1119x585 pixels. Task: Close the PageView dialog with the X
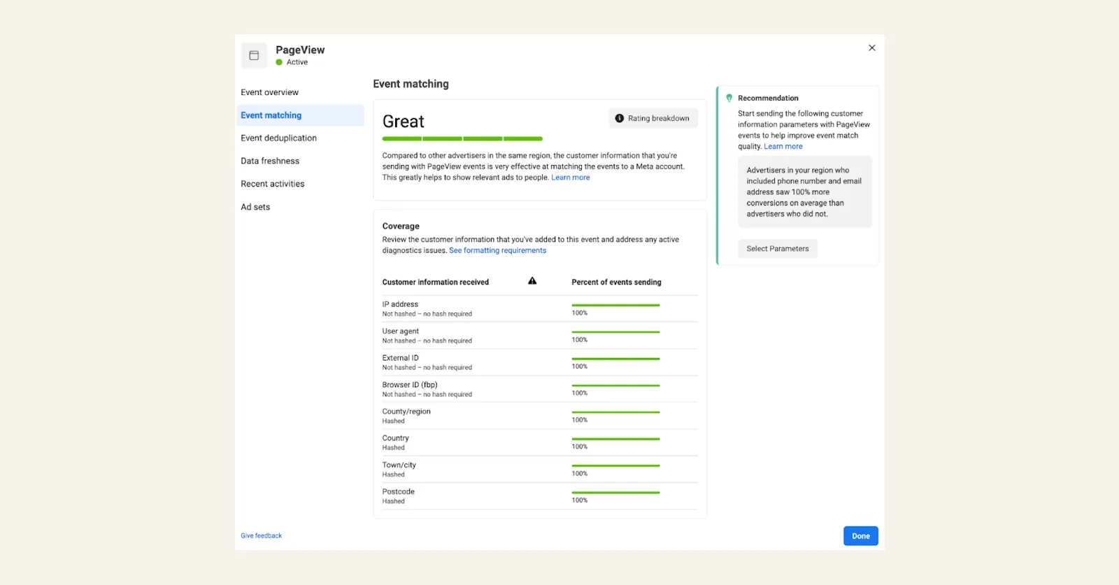click(871, 48)
